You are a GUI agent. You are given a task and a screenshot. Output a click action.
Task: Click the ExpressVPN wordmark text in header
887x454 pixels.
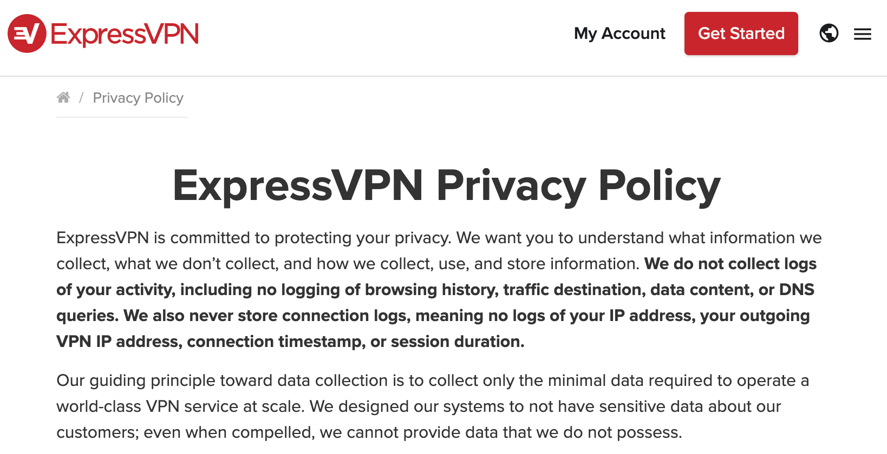125,34
